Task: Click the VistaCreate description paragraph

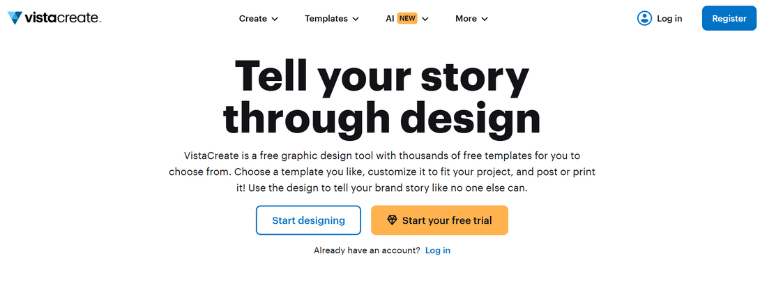Action: click(382, 172)
